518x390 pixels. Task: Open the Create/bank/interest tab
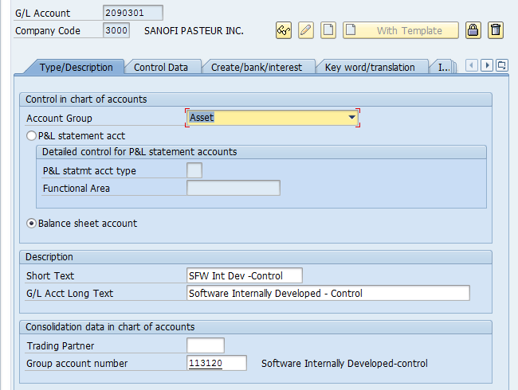coord(257,68)
